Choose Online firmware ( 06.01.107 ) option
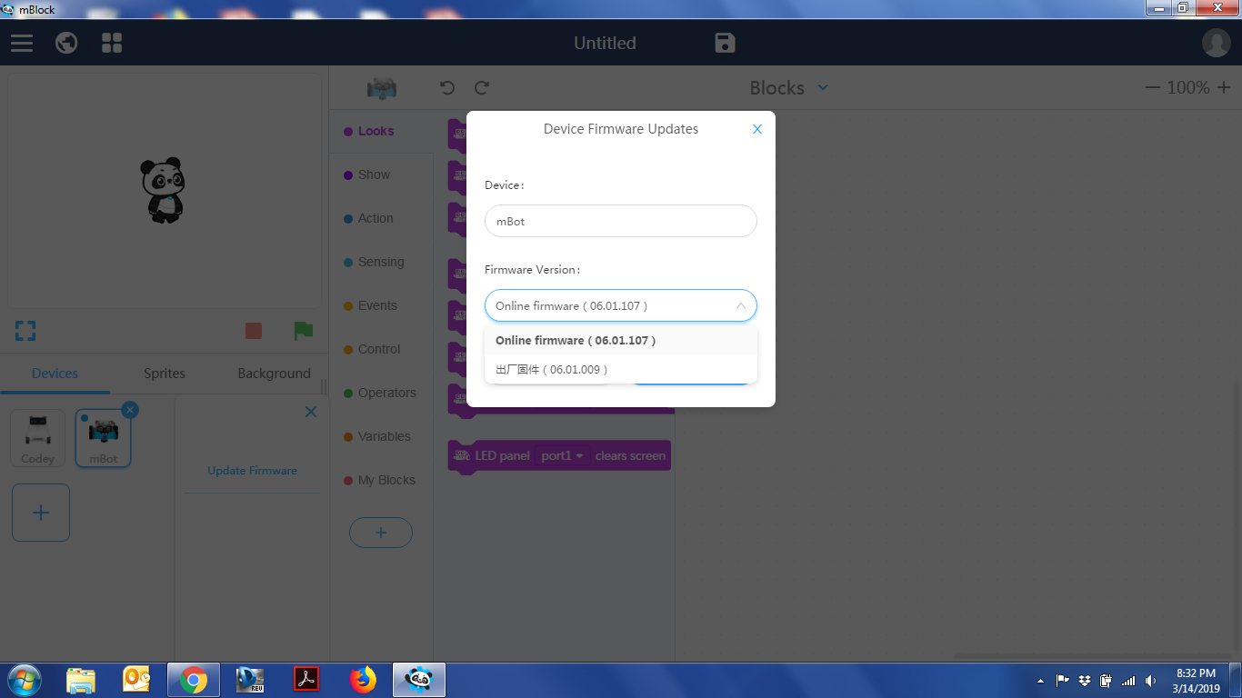 pos(621,340)
